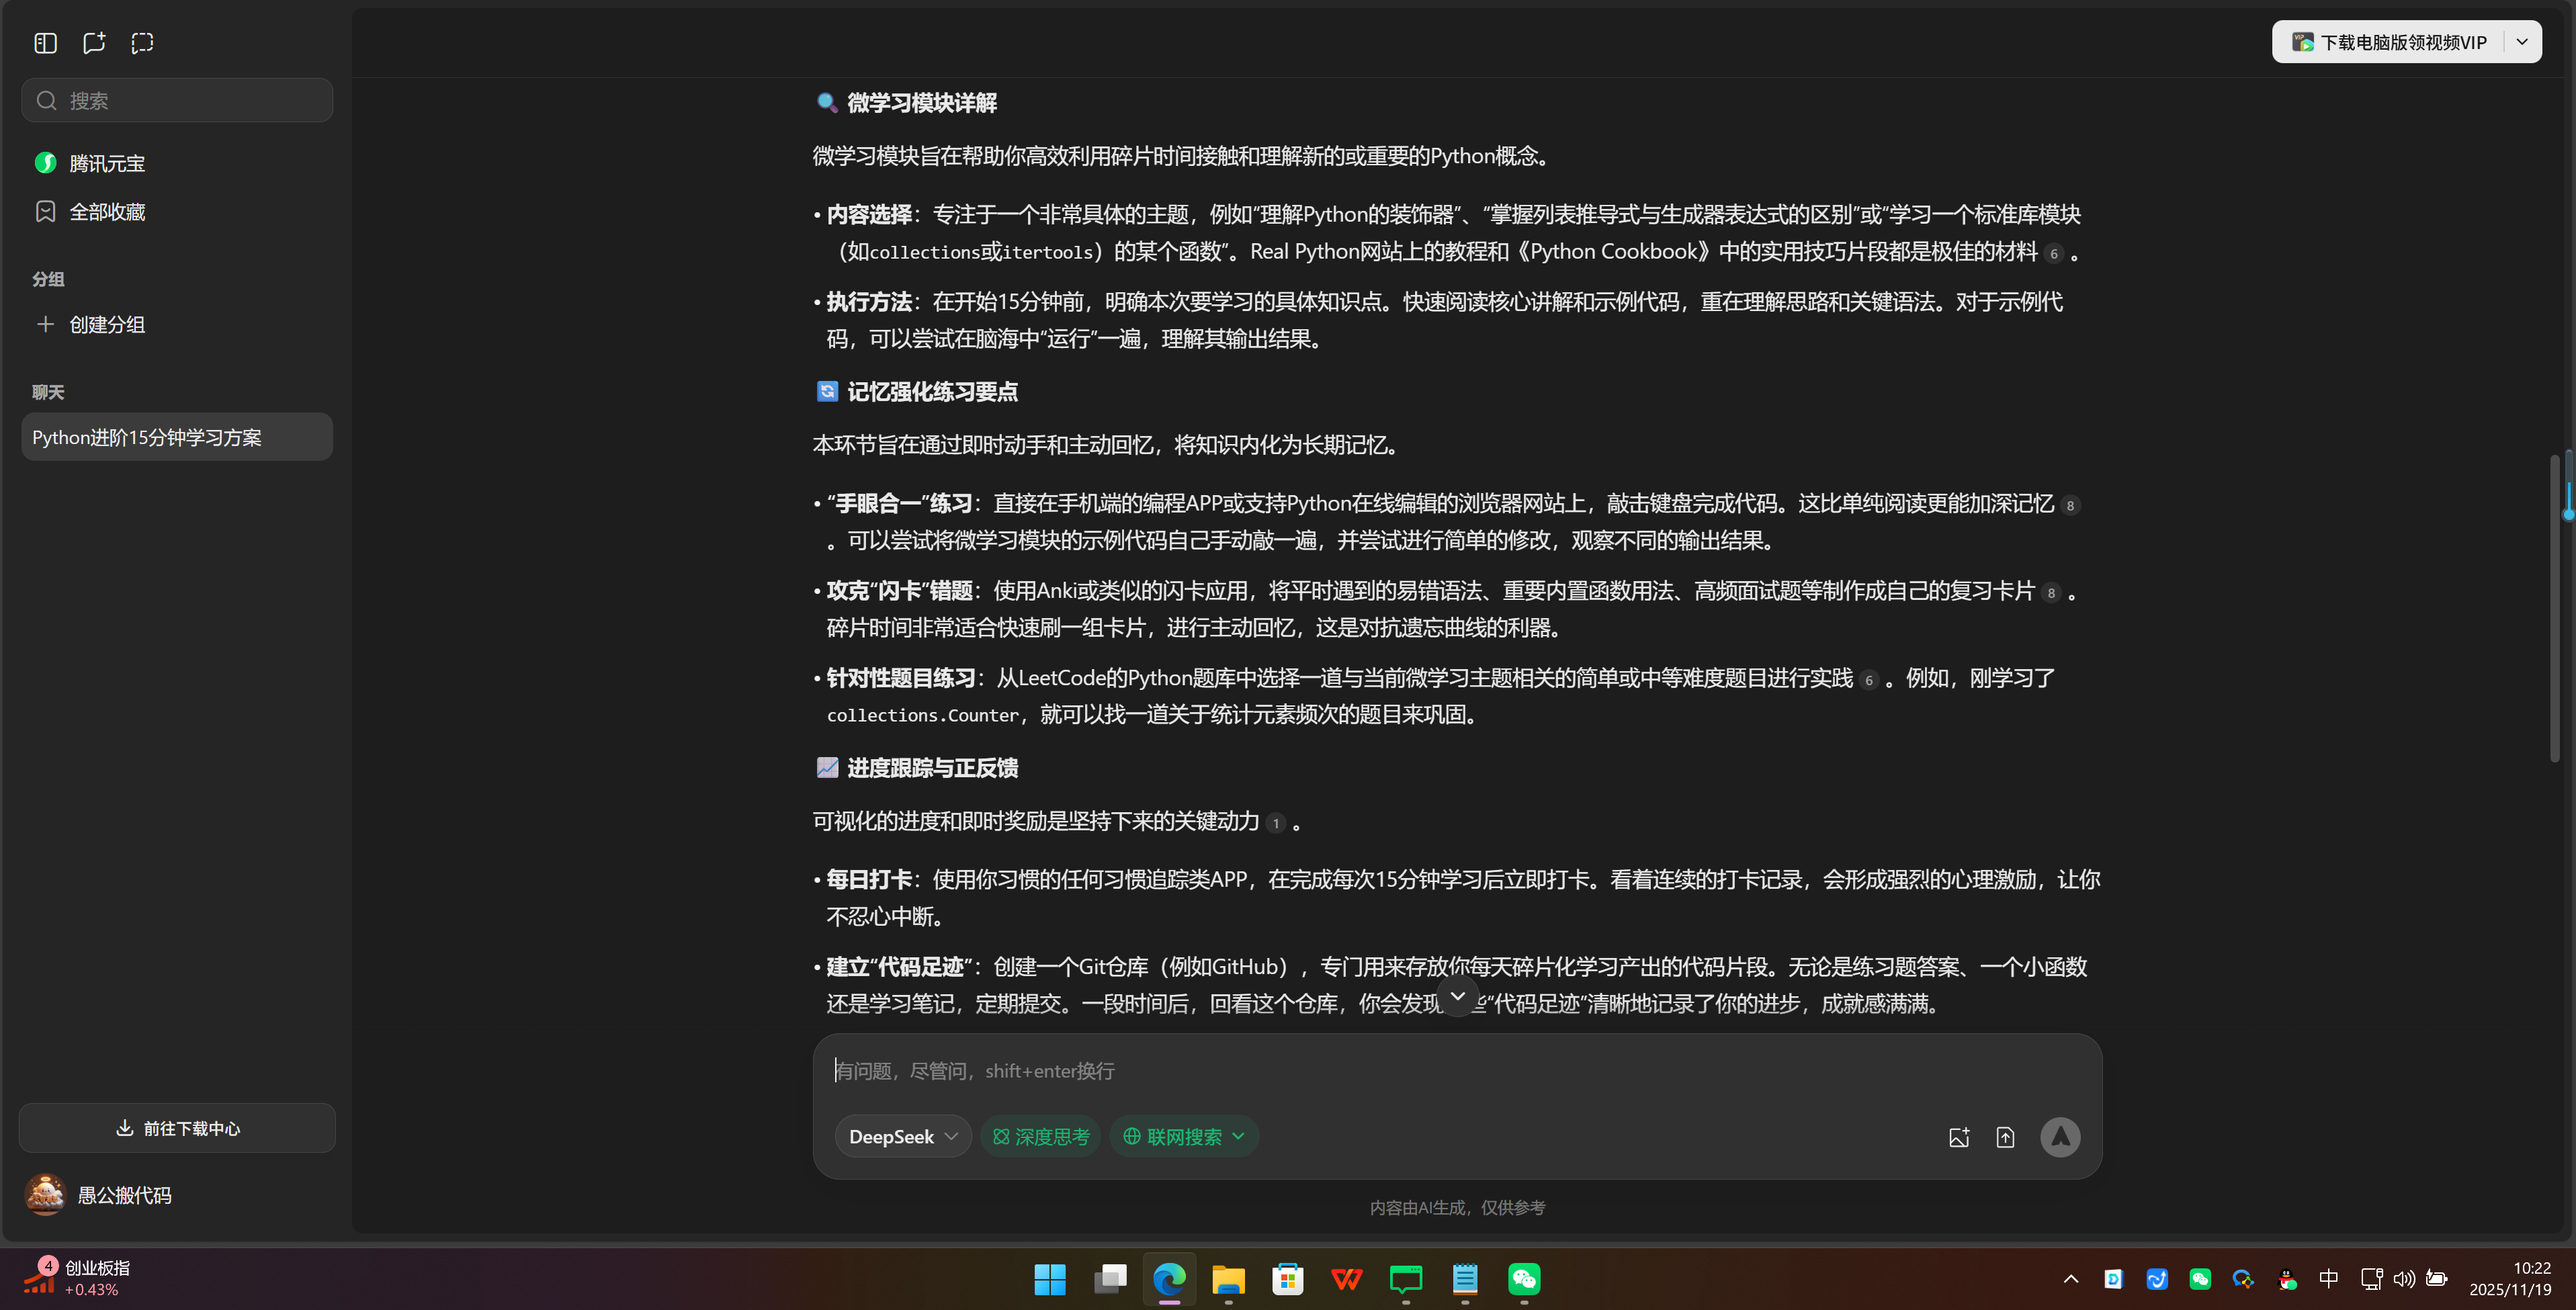Open 全部收藏 favorites list
Viewport: 2576px width, 1310px height.
click(x=107, y=211)
